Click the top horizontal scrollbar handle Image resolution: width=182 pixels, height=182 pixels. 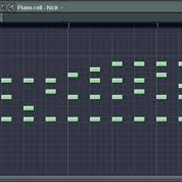coord(1,17)
